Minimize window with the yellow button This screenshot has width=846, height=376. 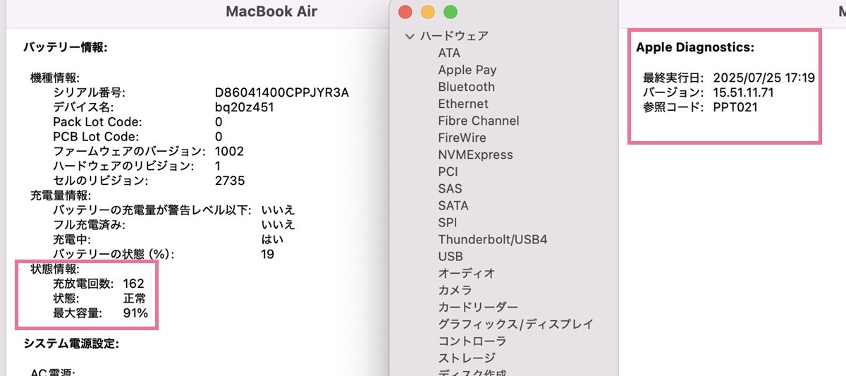pos(427,12)
